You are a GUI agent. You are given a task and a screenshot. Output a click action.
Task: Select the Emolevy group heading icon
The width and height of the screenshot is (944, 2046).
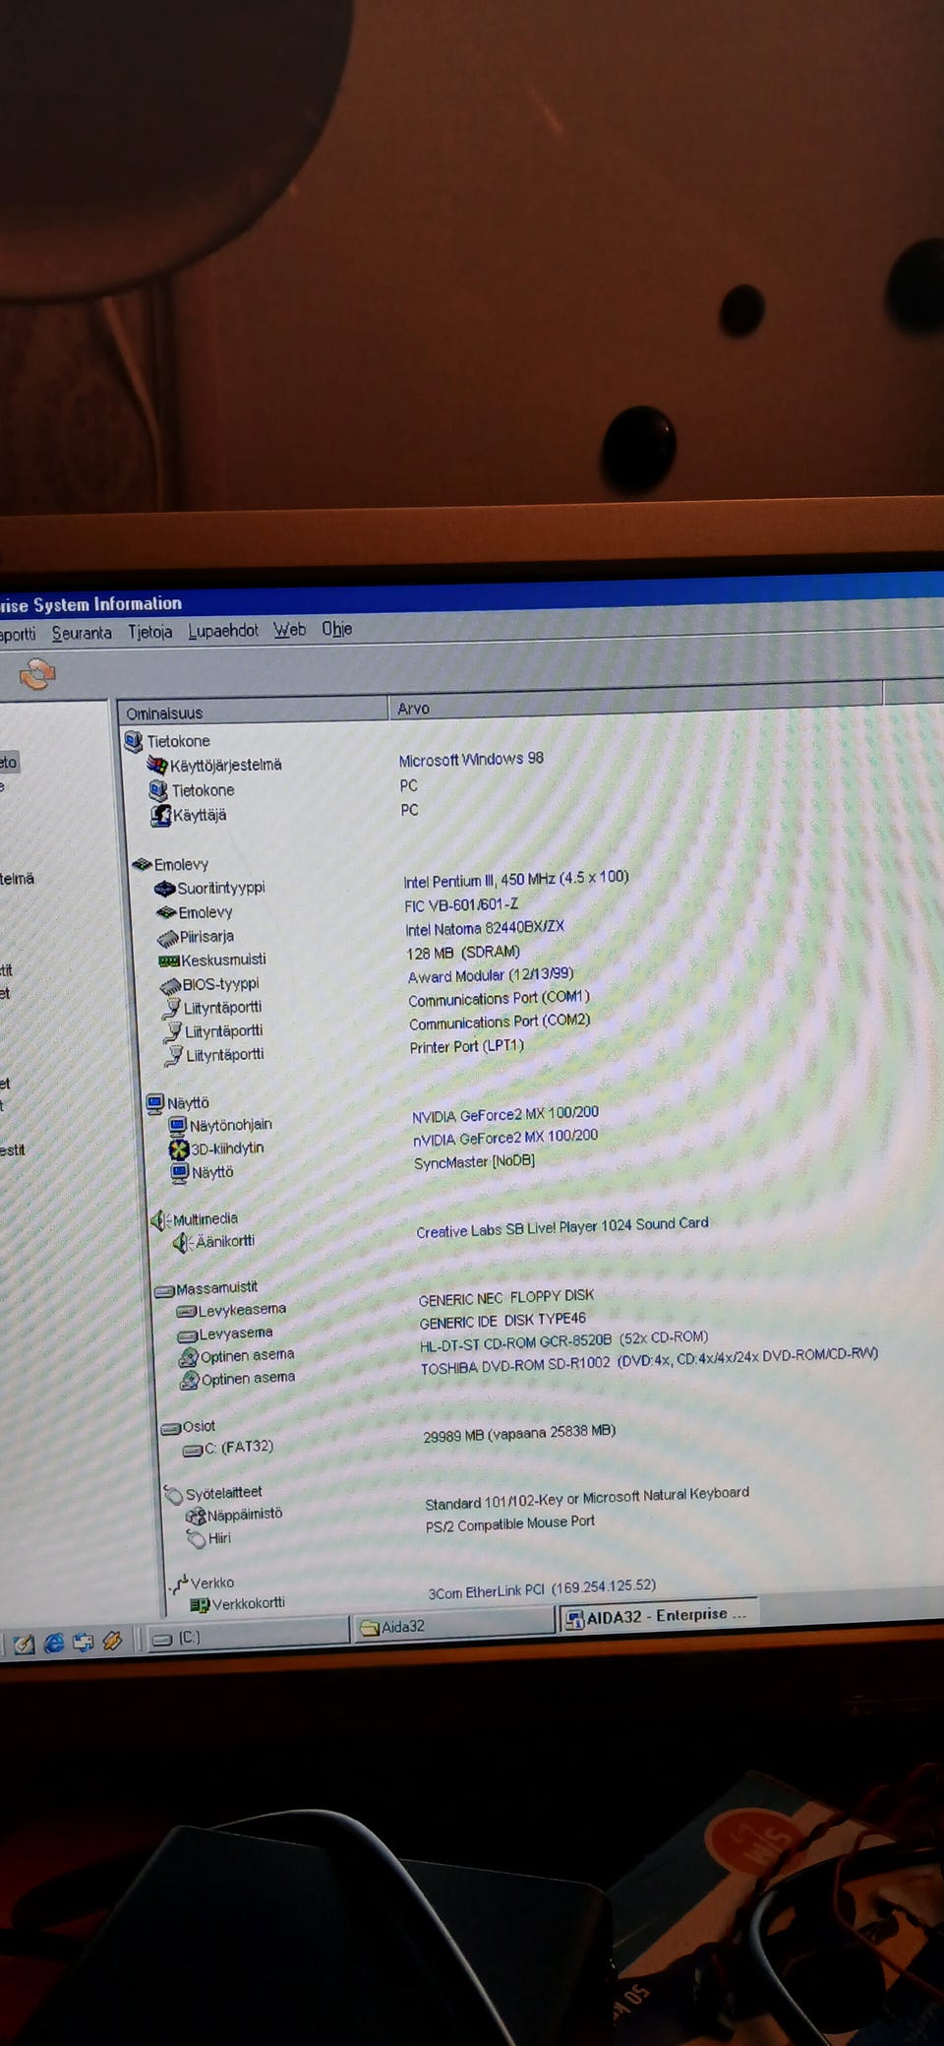[x=142, y=864]
